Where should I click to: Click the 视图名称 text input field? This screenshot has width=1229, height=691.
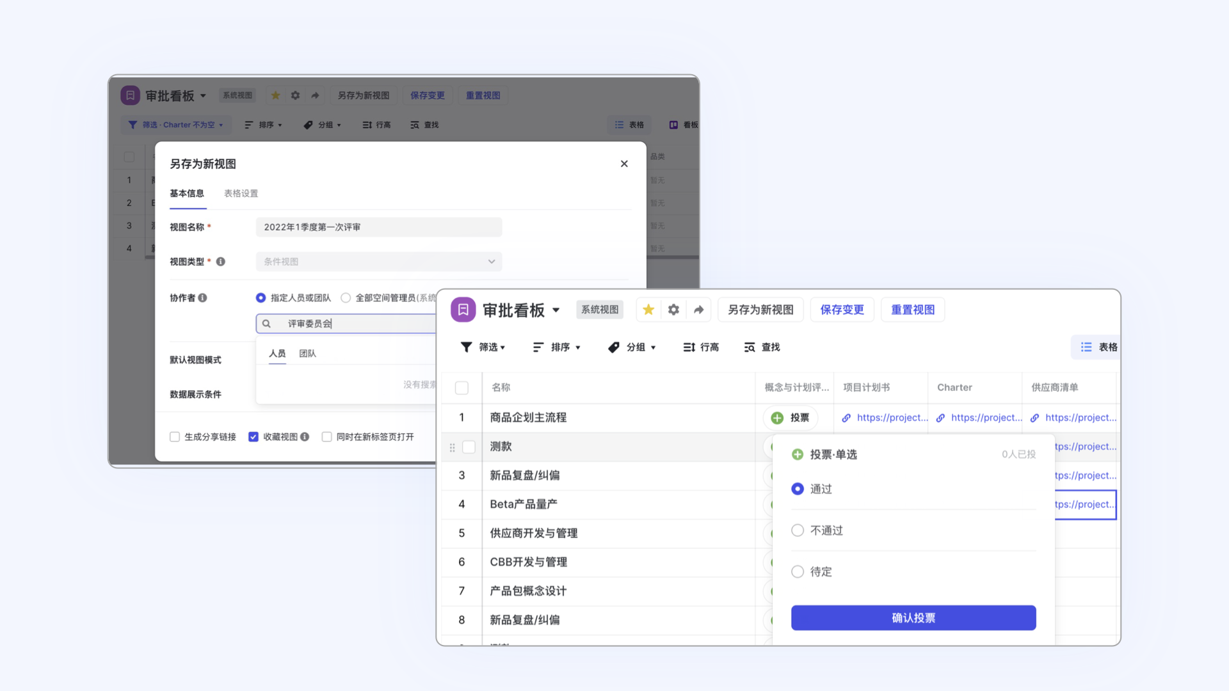[x=378, y=227]
